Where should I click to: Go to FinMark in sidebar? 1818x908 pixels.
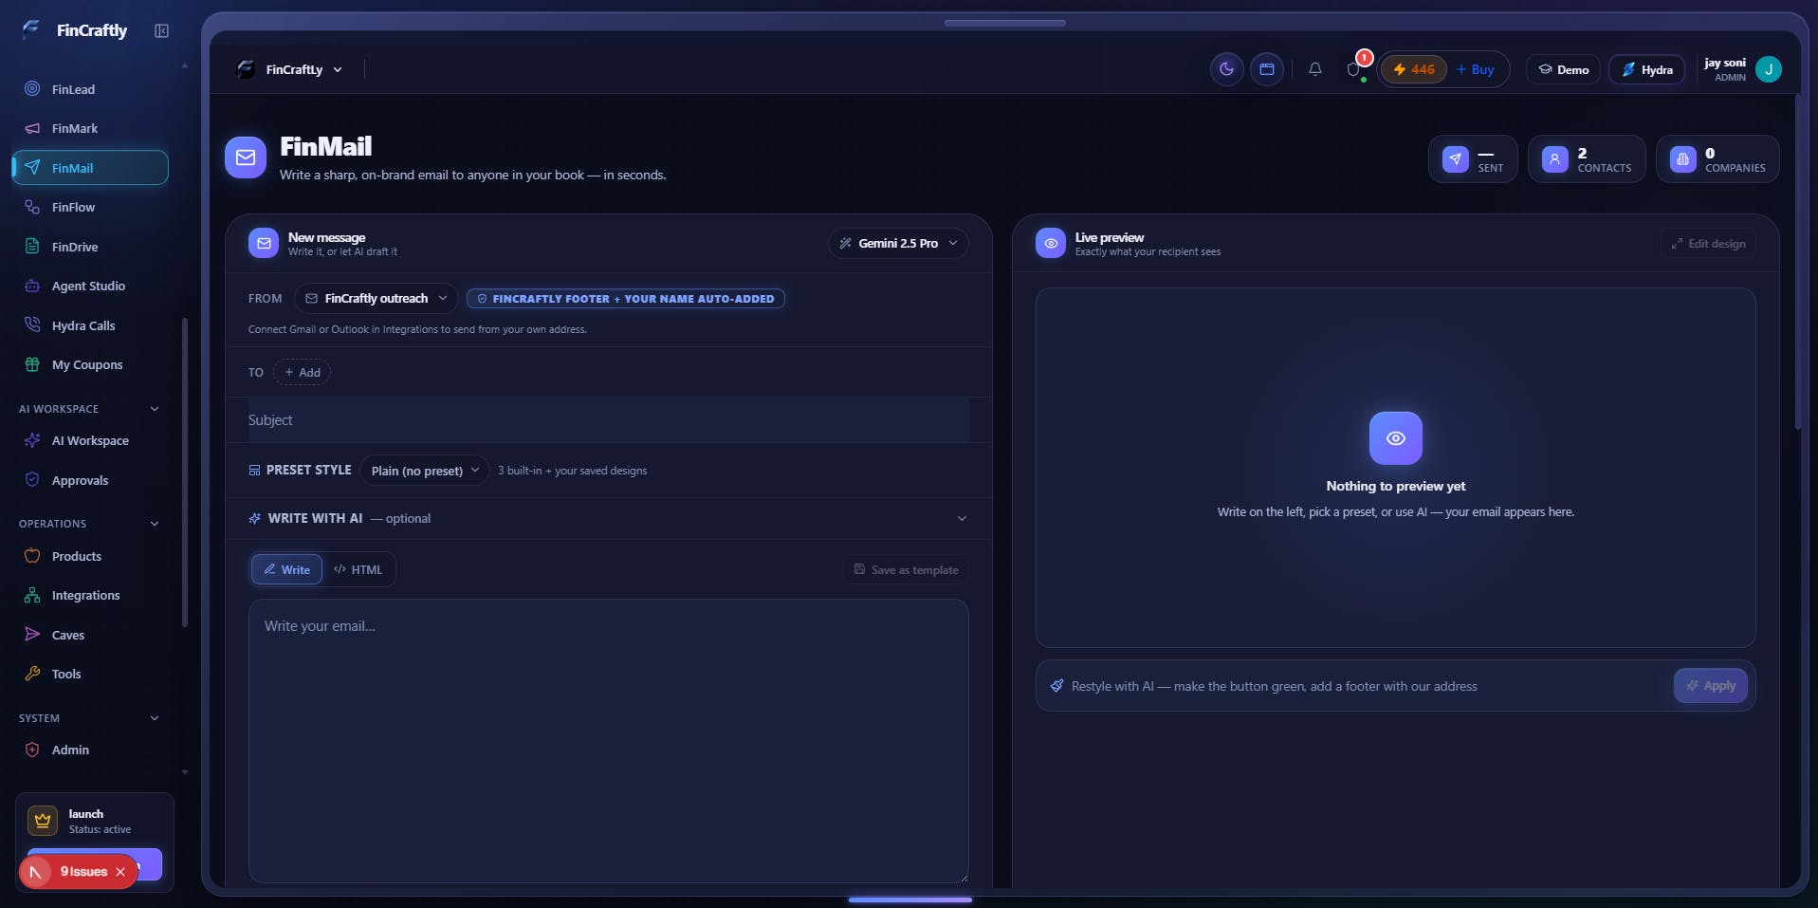(x=90, y=128)
